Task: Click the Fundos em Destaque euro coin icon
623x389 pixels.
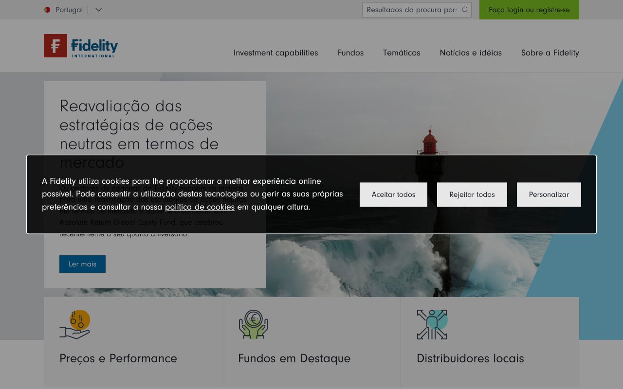Action: click(253, 323)
